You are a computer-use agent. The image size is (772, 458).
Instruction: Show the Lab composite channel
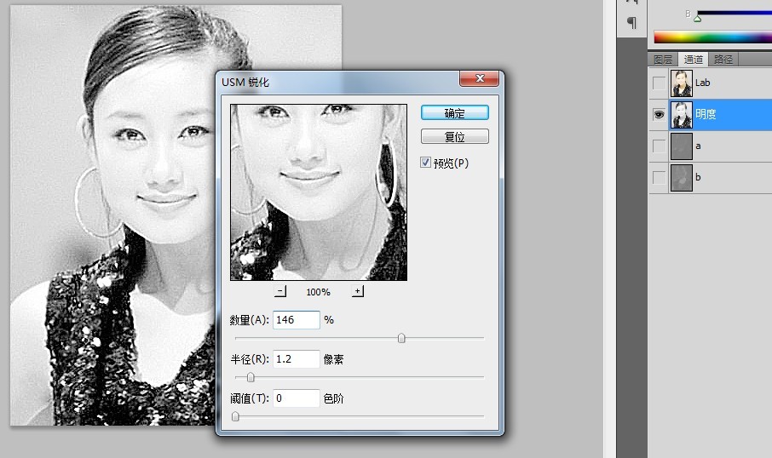659,83
